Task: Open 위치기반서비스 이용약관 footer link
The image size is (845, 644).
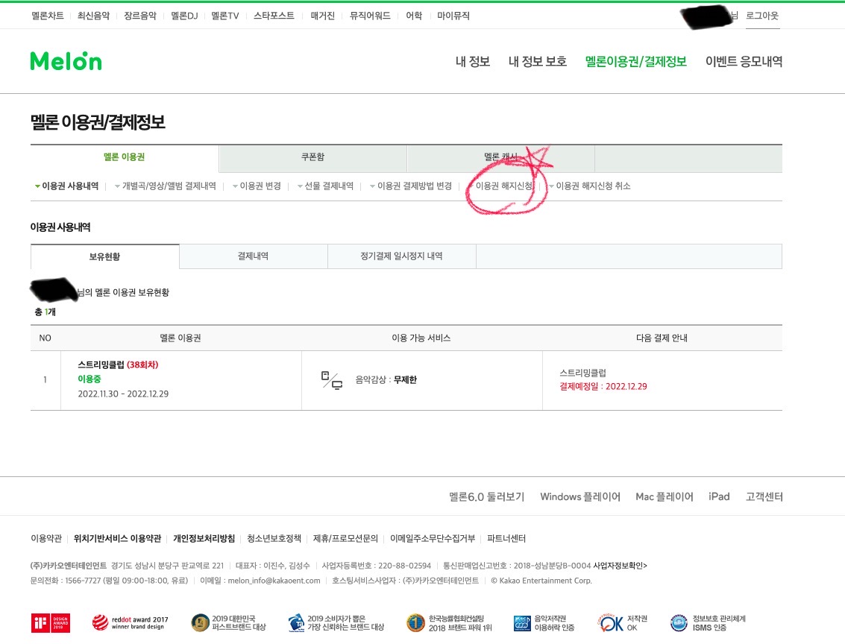Action: click(x=118, y=538)
